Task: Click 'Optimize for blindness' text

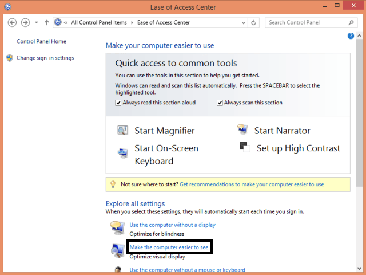Action: 157,234
